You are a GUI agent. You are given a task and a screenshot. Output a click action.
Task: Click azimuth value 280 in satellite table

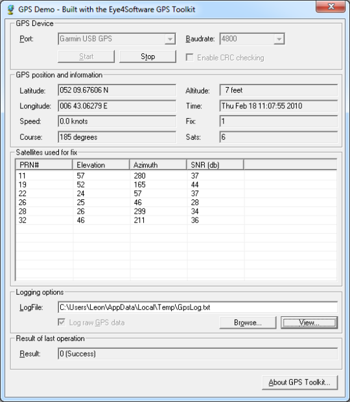click(139, 176)
